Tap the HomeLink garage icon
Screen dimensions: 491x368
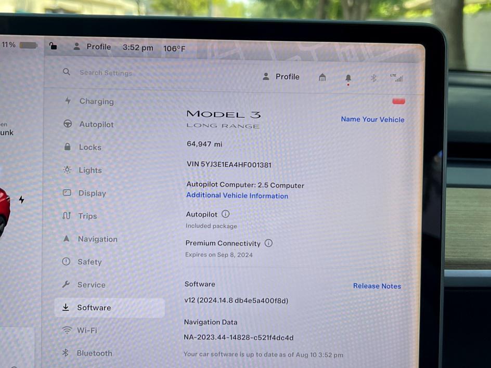tap(322, 77)
